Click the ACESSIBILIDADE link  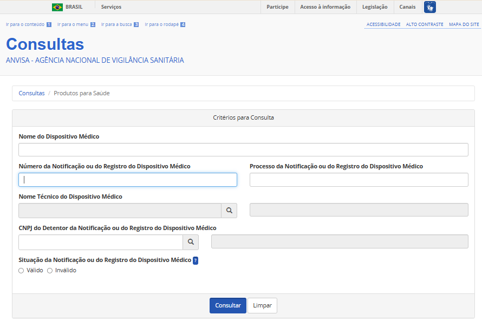[383, 24]
